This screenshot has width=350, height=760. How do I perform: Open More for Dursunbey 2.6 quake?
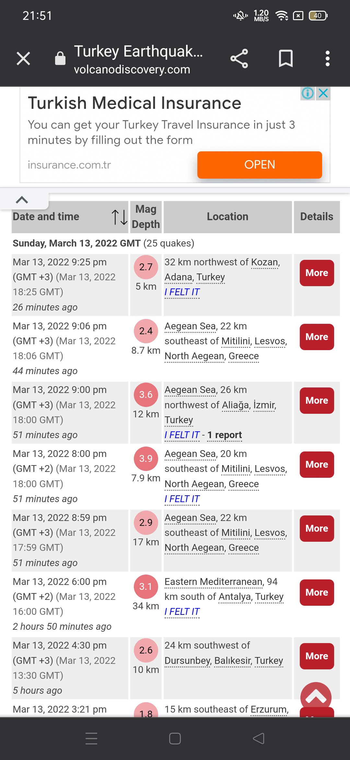(x=317, y=656)
